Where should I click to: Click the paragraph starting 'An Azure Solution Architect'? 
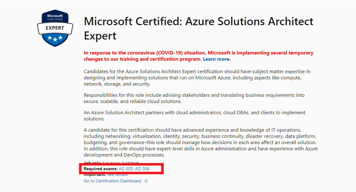click(194, 115)
